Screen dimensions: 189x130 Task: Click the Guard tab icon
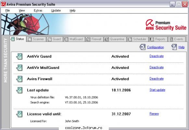pyautogui.click(x=50, y=39)
